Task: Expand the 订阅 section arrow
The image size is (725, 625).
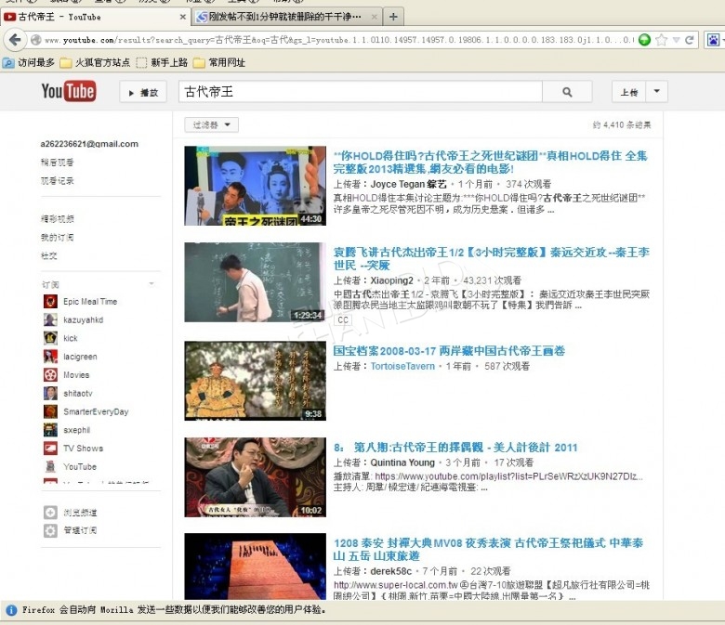Action: click(x=152, y=283)
